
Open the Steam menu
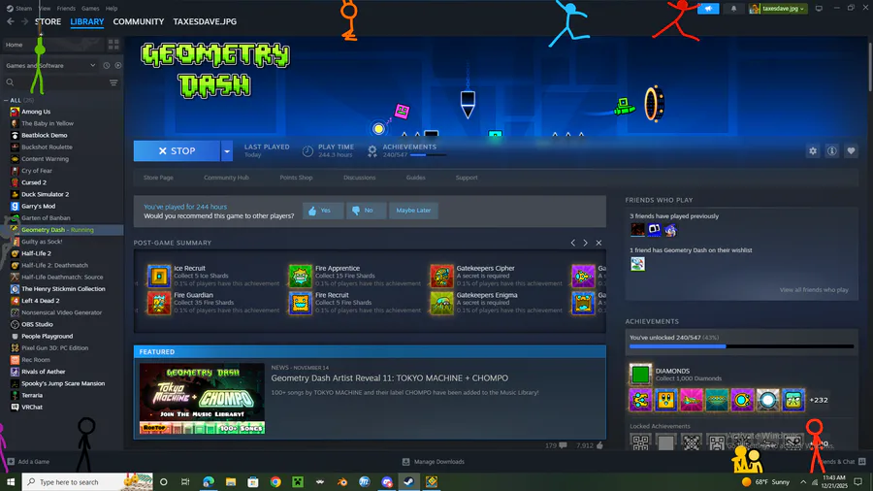point(19,9)
